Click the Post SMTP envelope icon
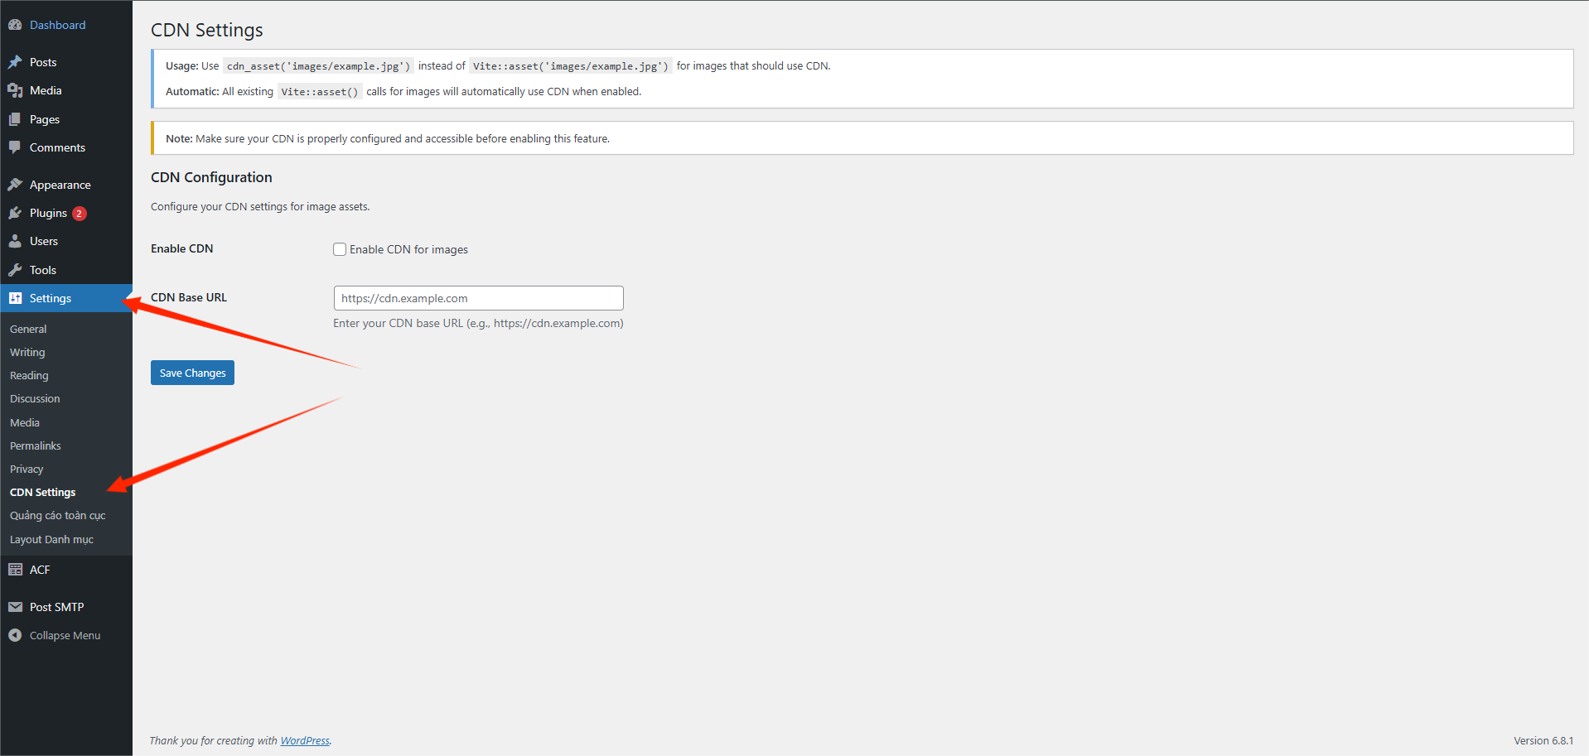Viewport: 1589px width, 756px height. pyautogui.click(x=15, y=607)
